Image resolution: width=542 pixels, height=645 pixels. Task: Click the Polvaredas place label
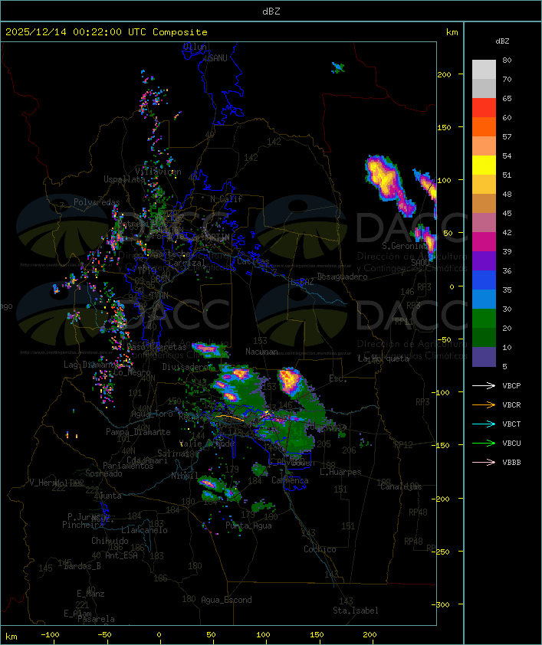coord(97,202)
